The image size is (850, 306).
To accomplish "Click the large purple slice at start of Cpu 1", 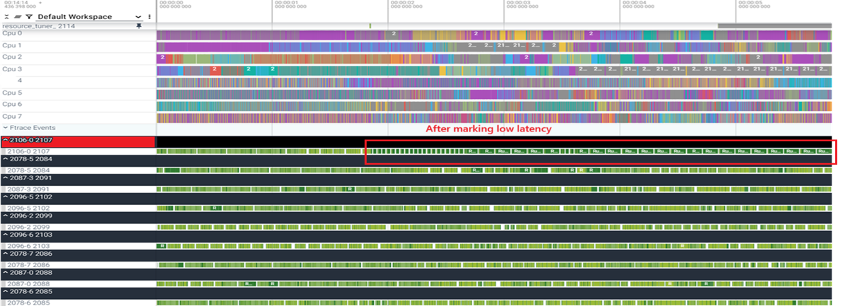I will (x=212, y=46).
